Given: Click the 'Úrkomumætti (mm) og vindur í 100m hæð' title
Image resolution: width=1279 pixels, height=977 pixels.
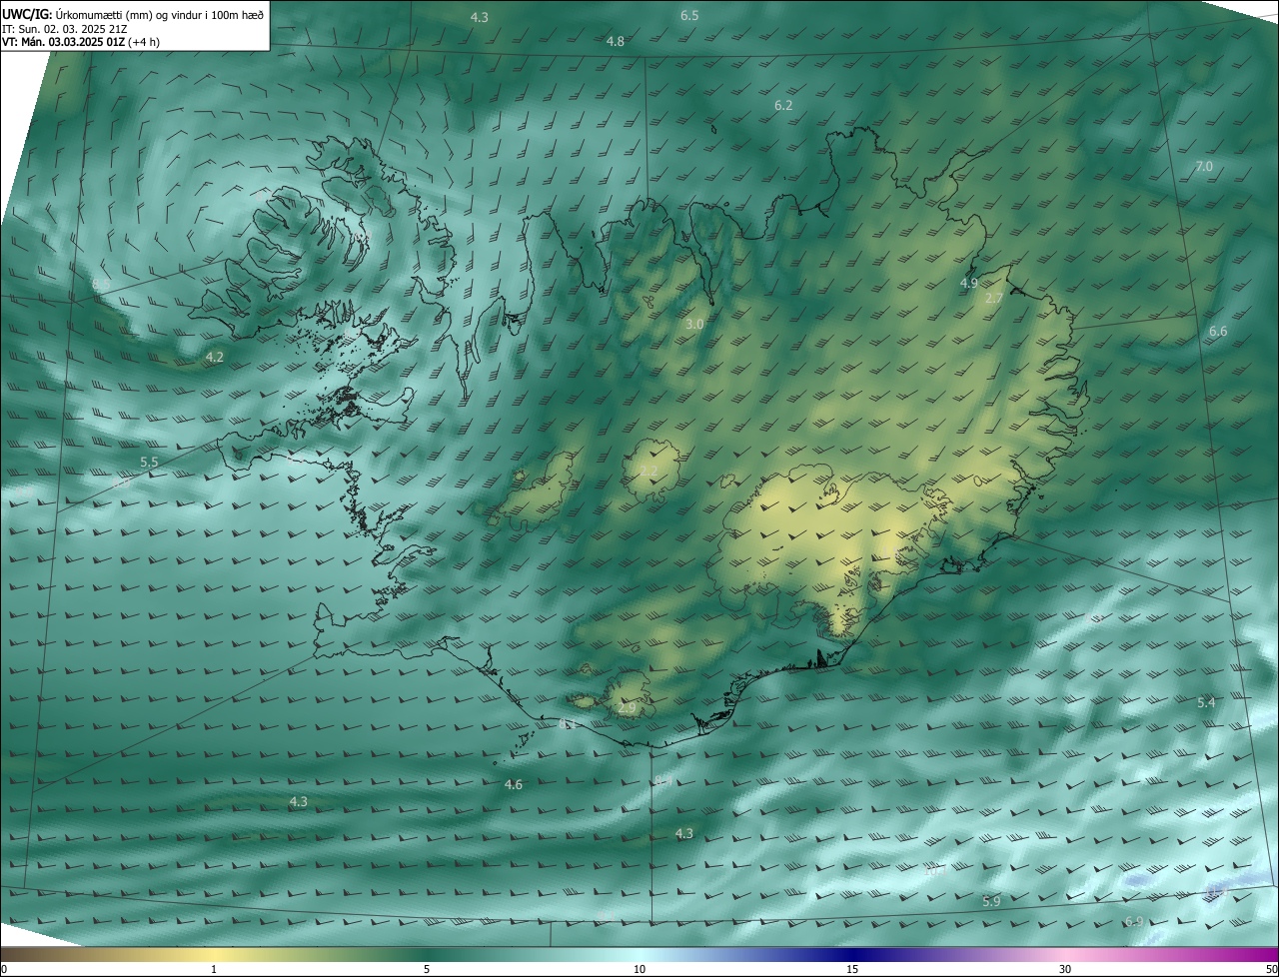Looking at the screenshot, I should pos(159,14).
